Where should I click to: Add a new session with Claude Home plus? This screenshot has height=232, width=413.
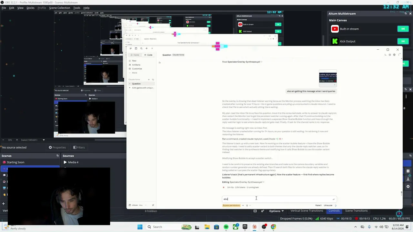(x=149, y=80)
